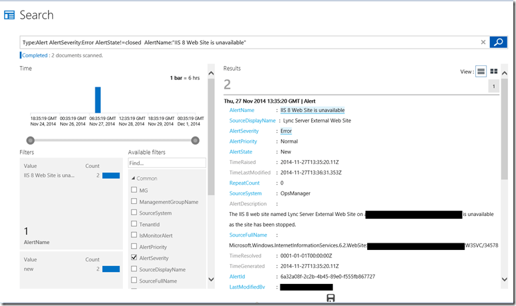Click the Search table icon in header
The width and height of the screenshot is (516, 306).
tap(10, 15)
